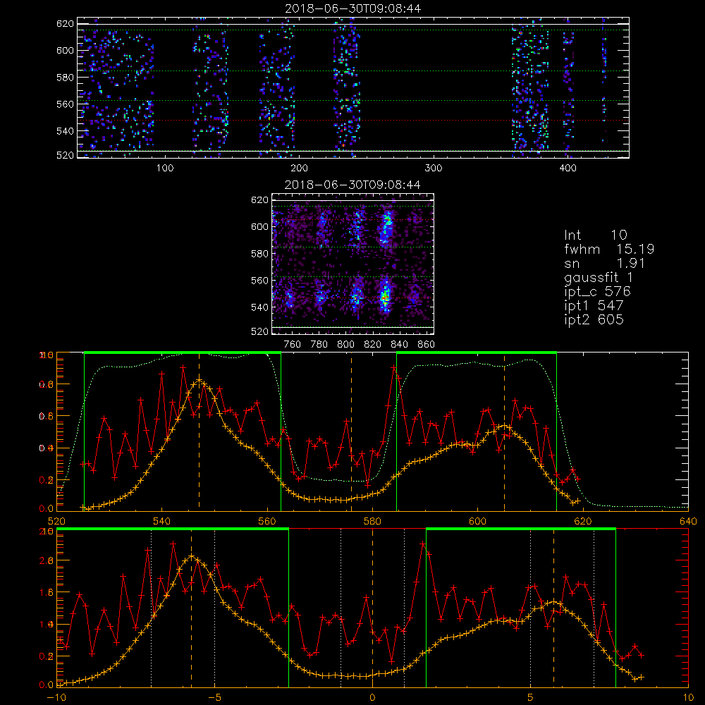Click x-axis label 640 on upper profile plot

[x=688, y=521]
